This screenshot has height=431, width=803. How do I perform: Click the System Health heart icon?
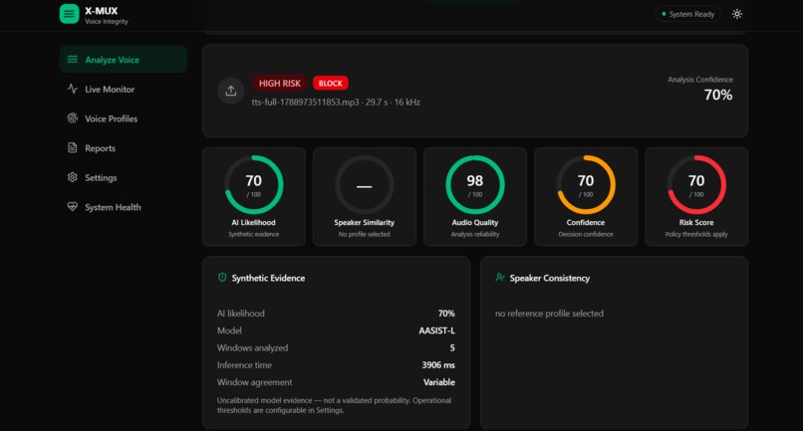click(x=72, y=207)
